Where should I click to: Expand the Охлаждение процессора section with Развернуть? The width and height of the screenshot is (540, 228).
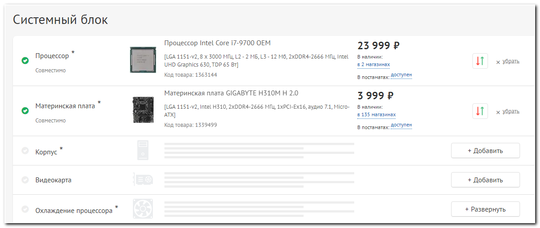pos(485,209)
